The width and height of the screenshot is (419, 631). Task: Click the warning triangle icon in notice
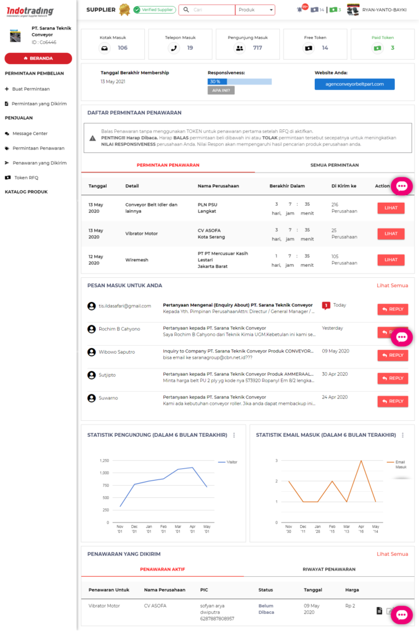pyautogui.click(x=92, y=138)
